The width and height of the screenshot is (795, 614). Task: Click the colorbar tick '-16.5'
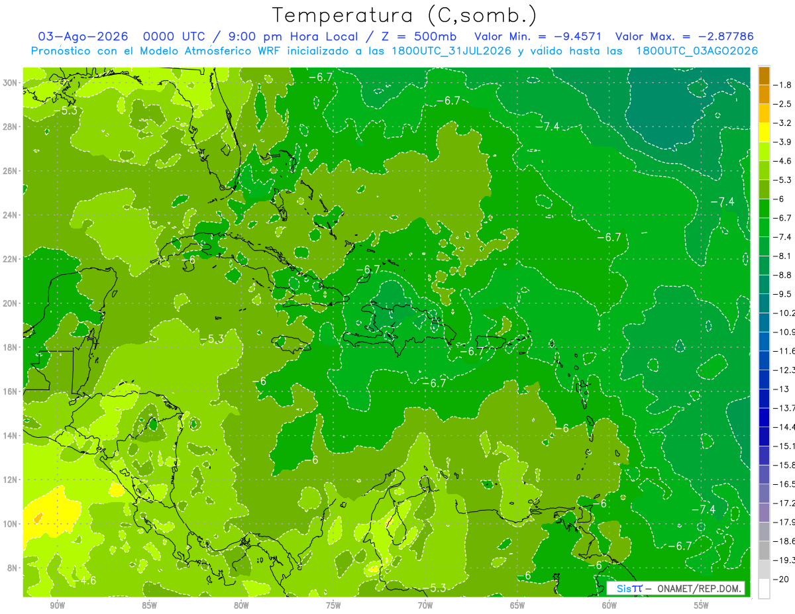point(785,484)
